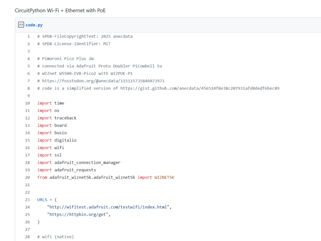
Task: Click the 'import adafruit_requests' line
Action: click(67, 170)
